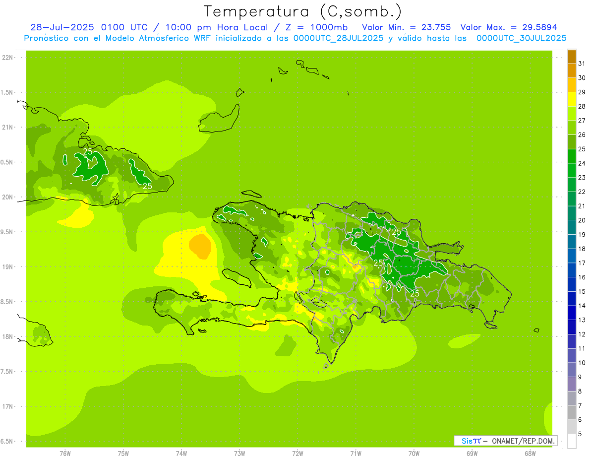Click the '18N' latitude label
This screenshot has width=595, height=460.
(x=7, y=337)
